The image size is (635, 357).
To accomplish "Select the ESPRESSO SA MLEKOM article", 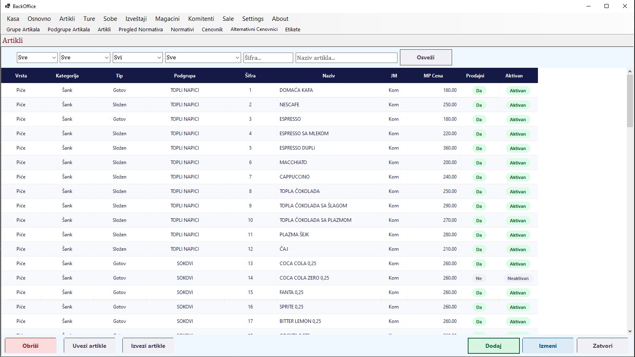I will tap(270, 134).
